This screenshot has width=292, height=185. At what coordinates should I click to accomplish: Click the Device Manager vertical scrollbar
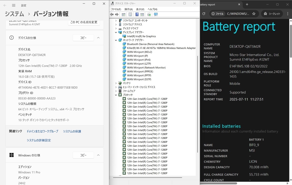tap(197, 105)
